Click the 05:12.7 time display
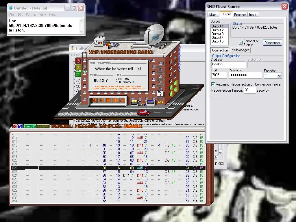The width and height of the screenshot is (296, 222). click(x=101, y=80)
